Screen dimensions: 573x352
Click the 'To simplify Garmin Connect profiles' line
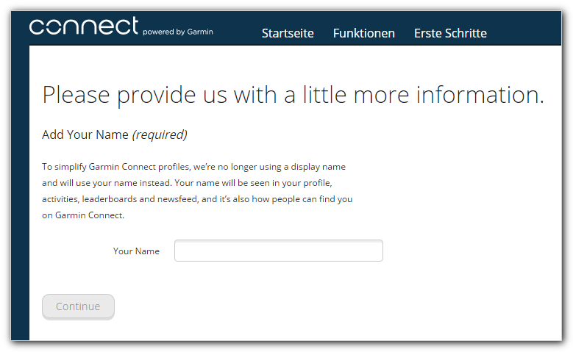click(193, 167)
